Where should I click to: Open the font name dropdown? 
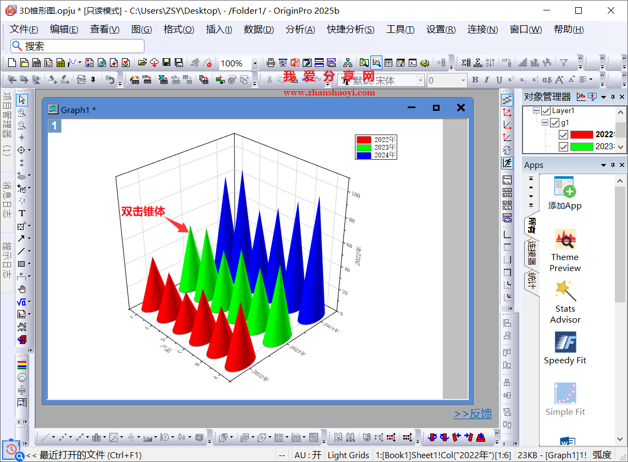420,81
